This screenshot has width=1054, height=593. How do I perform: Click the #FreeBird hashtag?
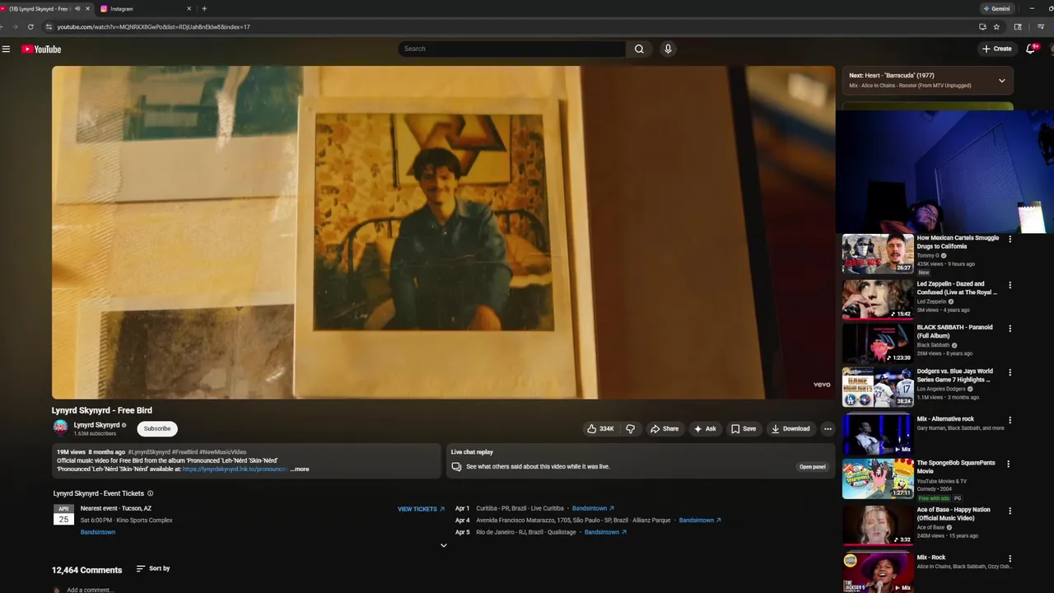point(184,452)
